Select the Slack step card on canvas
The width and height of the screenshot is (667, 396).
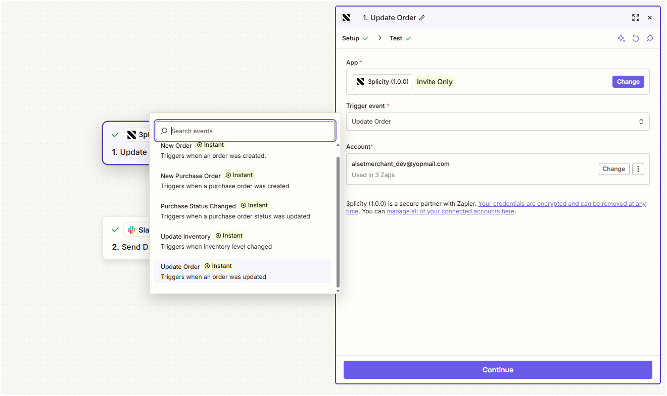(126, 238)
